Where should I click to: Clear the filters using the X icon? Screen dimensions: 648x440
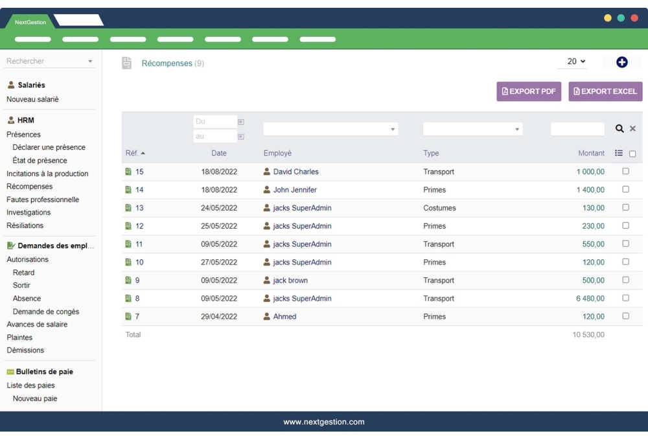coord(632,128)
